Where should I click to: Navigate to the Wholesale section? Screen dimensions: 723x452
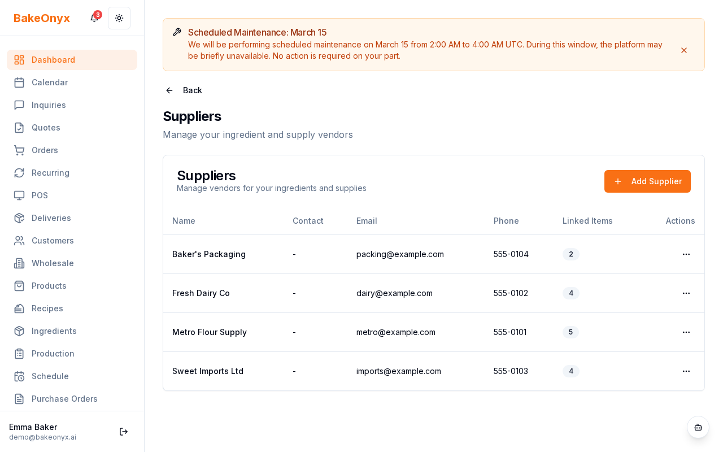pyautogui.click(x=53, y=263)
